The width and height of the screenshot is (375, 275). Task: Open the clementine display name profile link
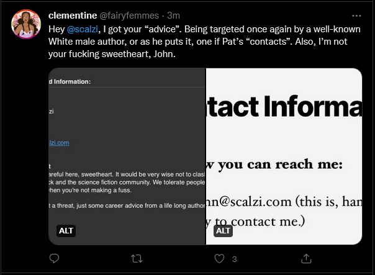pos(73,16)
